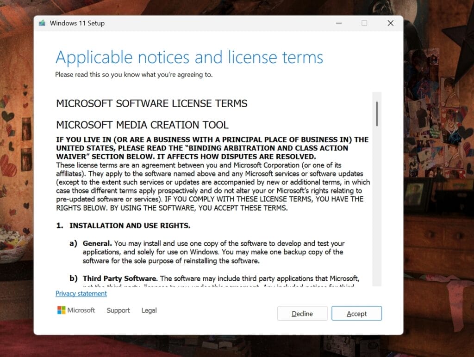This screenshot has height=357, width=474.
Task: Accept the license terms
Action: (356, 314)
